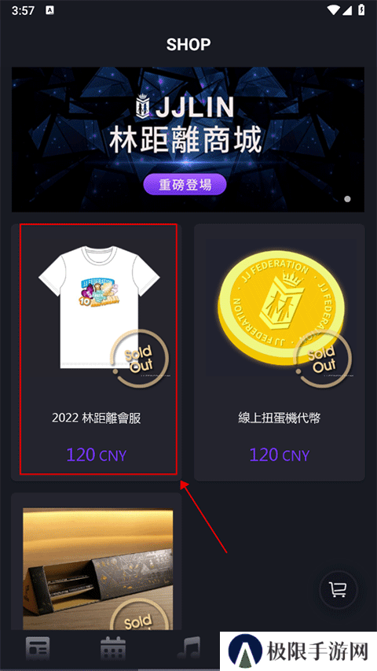
Task: Tap Sold Out badge on gold coin
Action: (x=323, y=359)
